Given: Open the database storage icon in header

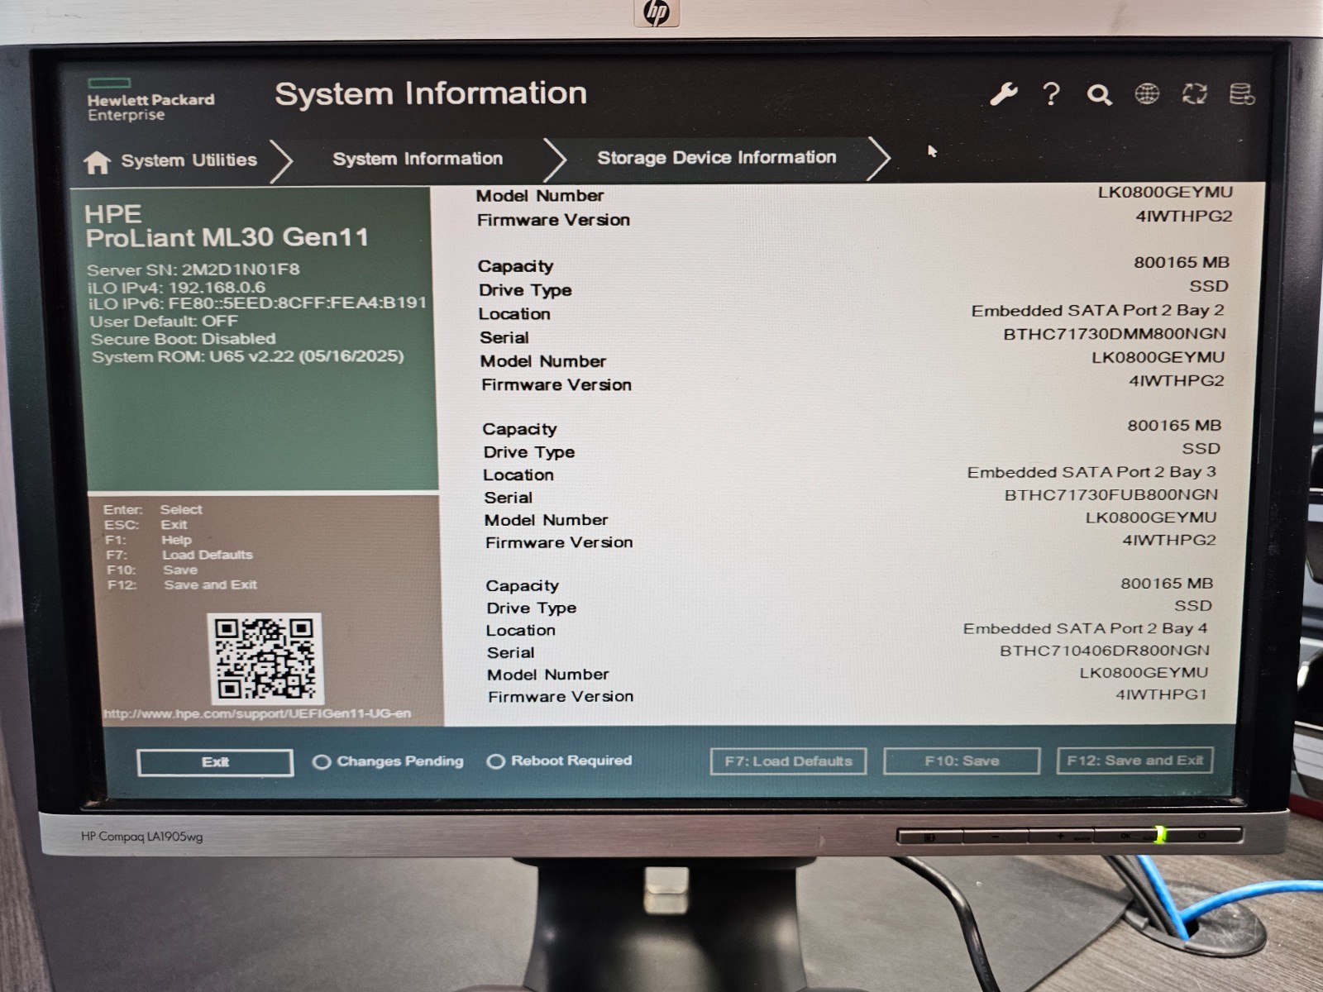Looking at the screenshot, I should (x=1242, y=94).
